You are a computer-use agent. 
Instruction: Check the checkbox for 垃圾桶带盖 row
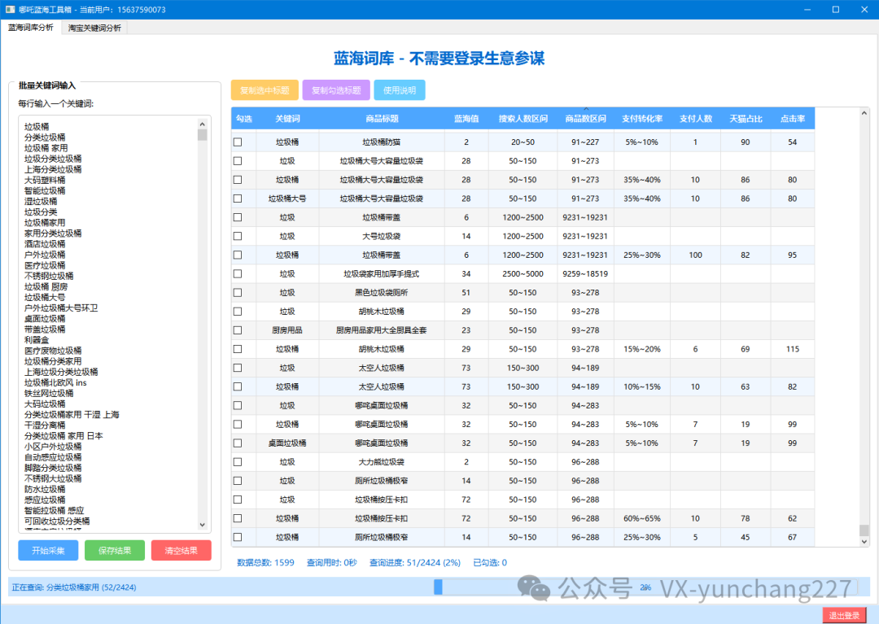(237, 217)
